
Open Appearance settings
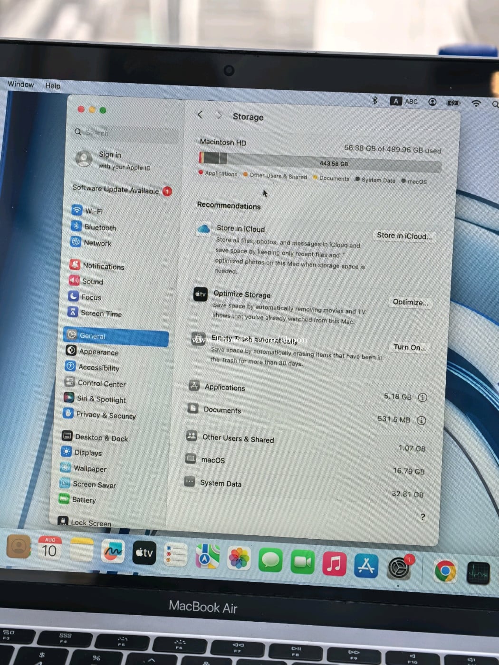(x=92, y=351)
